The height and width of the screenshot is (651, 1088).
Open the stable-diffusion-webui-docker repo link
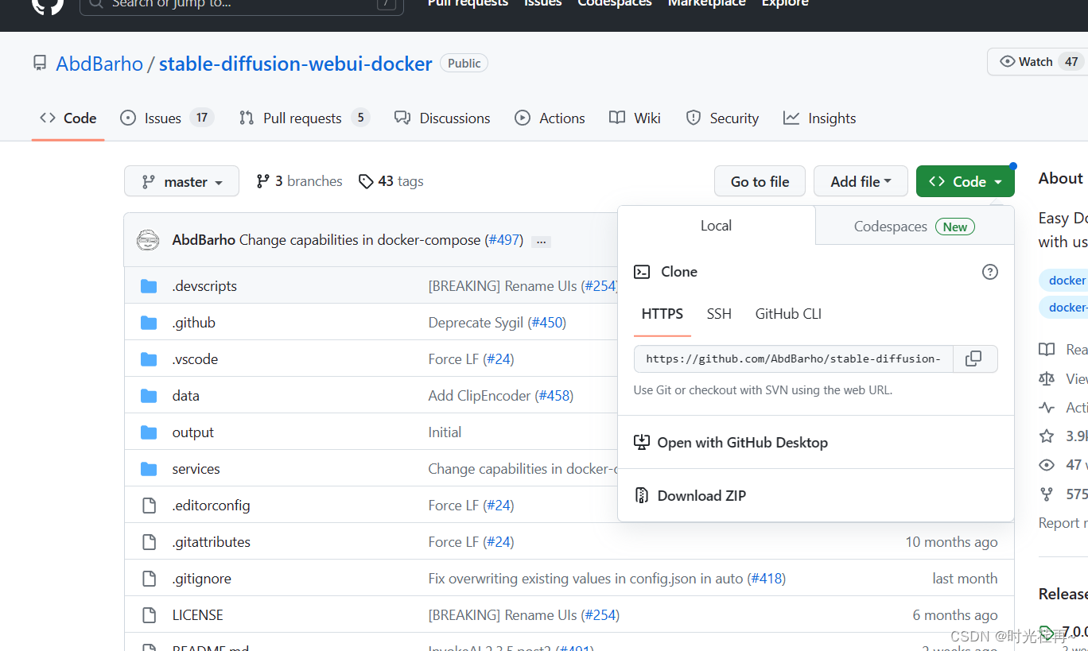coord(296,64)
